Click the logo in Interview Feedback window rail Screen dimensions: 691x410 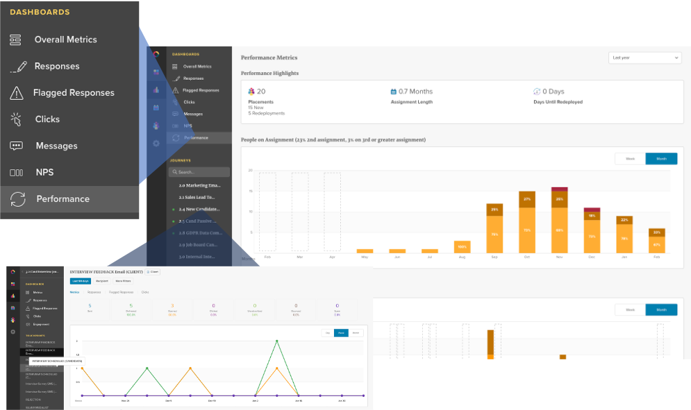point(13,272)
